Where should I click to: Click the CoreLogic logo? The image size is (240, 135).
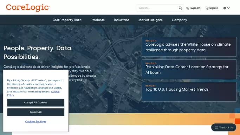[x=28, y=8]
